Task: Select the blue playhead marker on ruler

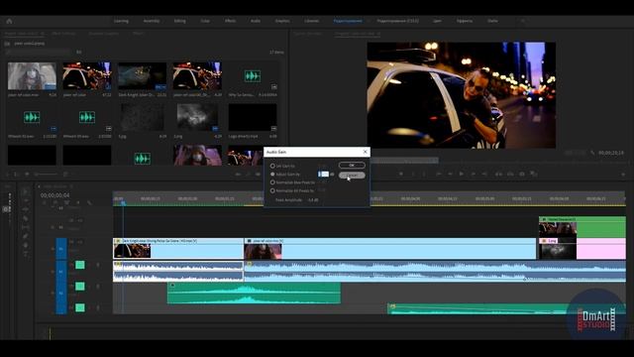Action: [x=123, y=203]
